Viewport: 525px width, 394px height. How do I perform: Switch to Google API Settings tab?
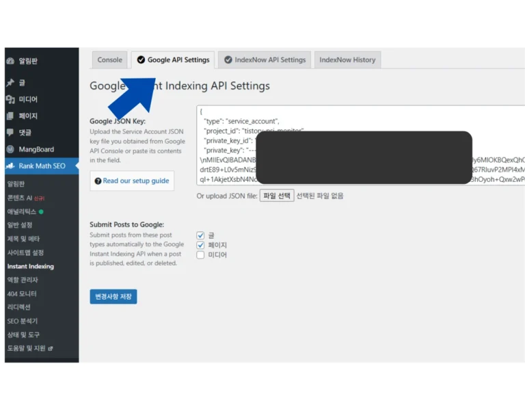(173, 60)
